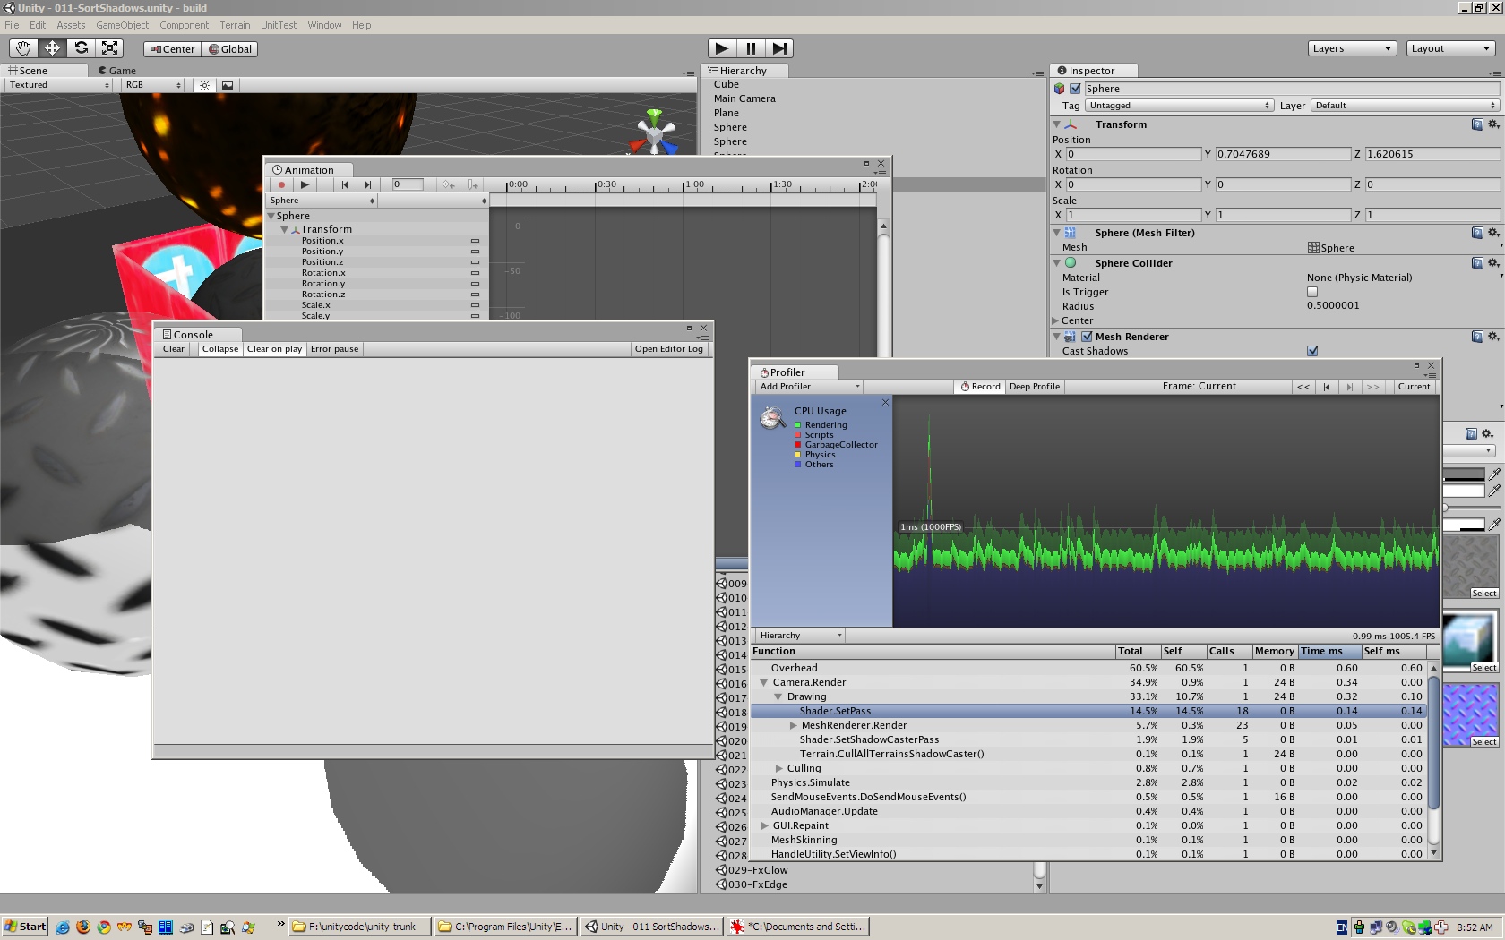Open the Terrain menu
The height and width of the screenshot is (940, 1505).
click(x=236, y=25)
